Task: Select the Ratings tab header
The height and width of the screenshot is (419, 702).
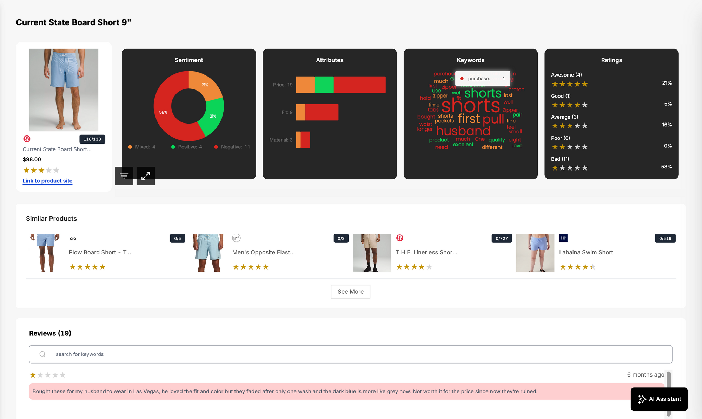Action: 611,59
